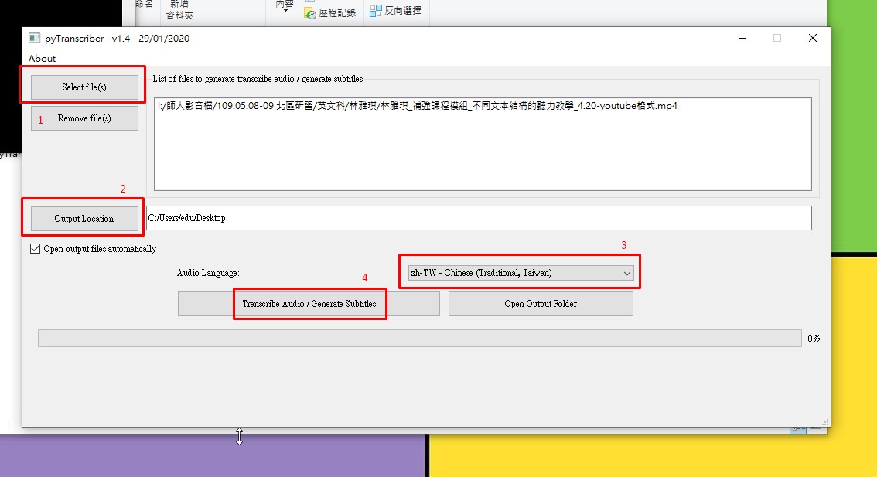Toggle Open output files automatically checkbox

[x=36, y=249]
